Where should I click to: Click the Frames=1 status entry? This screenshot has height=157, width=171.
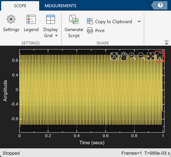point(132,153)
